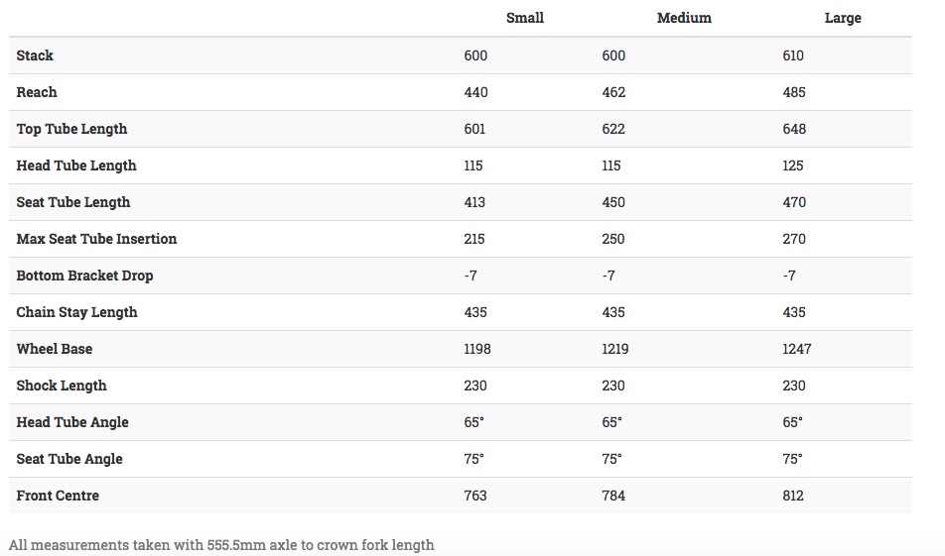The width and height of the screenshot is (945, 556).
Task: Select the Small Seat Tube Length 413
Action: tap(474, 202)
